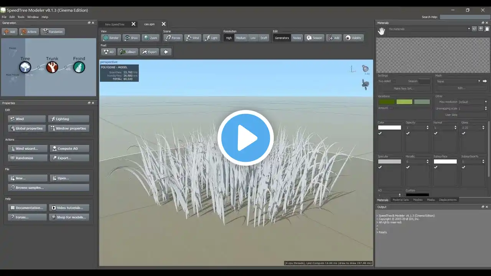Image resolution: width=491 pixels, height=276 pixels.
Task: Click the Frond generator node icon
Action: tap(79, 67)
